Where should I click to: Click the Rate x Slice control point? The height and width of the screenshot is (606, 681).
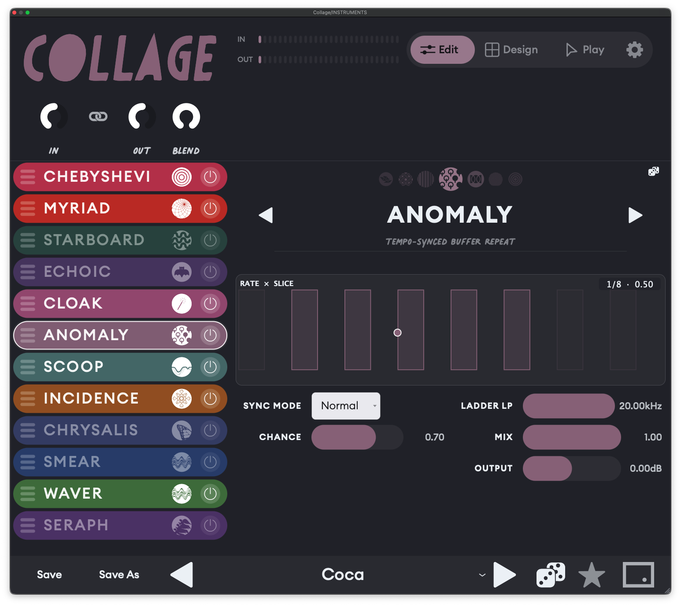pyautogui.click(x=397, y=333)
